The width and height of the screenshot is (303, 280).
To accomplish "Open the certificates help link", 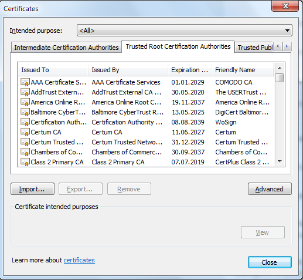I will coord(79,260).
